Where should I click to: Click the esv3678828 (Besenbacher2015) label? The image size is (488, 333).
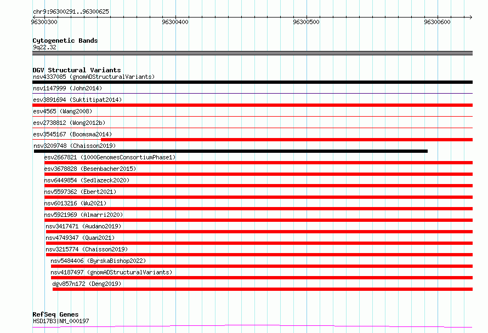click(x=90, y=169)
